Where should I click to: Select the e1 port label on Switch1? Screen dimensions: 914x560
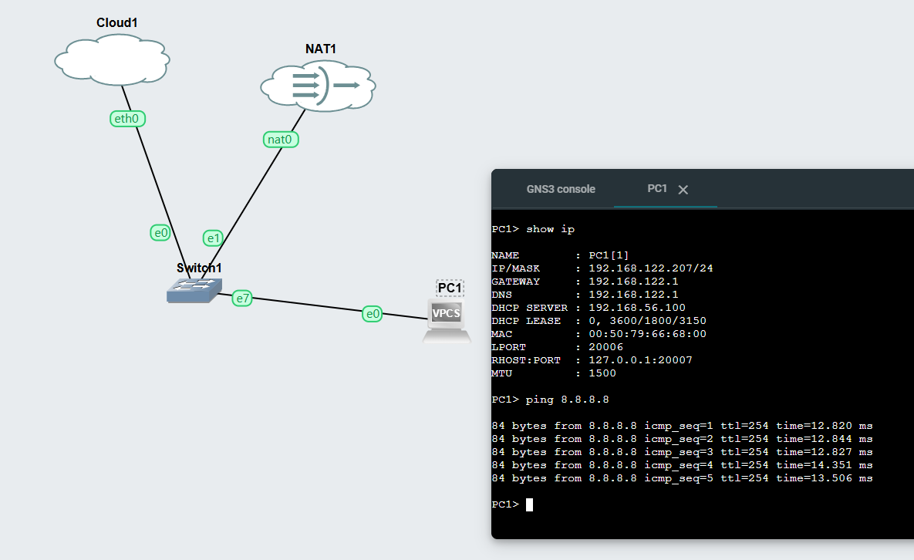point(214,238)
